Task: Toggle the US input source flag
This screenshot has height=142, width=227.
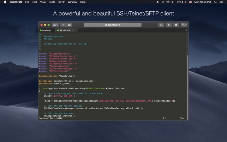Action: pos(190,2)
